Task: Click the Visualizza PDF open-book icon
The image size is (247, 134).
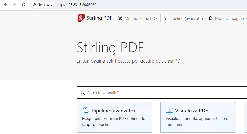Action: 169,110
